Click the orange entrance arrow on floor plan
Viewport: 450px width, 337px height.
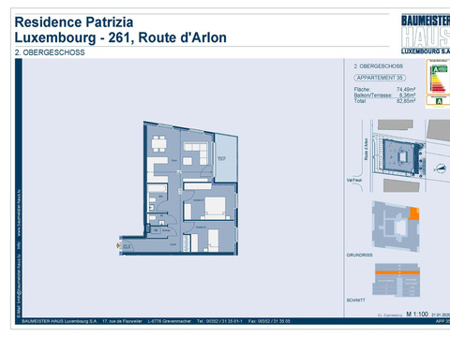[x=118, y=245]
